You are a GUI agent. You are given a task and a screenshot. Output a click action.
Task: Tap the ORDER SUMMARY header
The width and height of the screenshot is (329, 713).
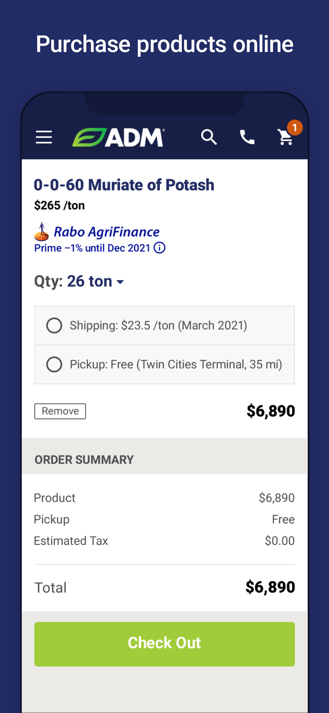[x=84, y=460]
